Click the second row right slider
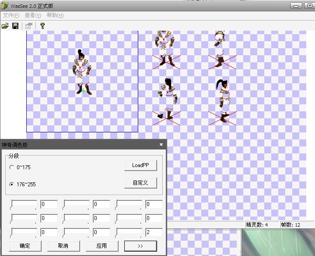This screenshot has height=256, width=315. [128, 218]
